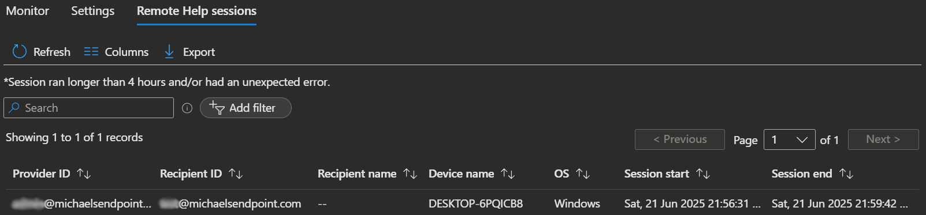
Task: Click the Previous page button
Action: [x=679, y=139]
